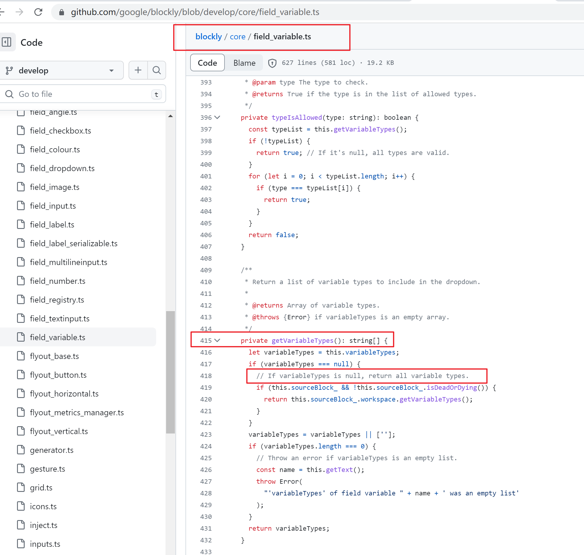Collapse the getVariableTypes function at line 415
This screenshot has width=584, height=555.
click(217, 340)
